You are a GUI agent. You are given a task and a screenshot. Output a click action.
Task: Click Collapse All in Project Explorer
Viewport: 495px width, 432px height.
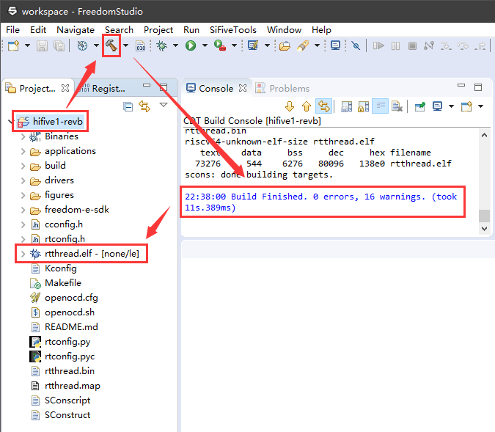128,107
